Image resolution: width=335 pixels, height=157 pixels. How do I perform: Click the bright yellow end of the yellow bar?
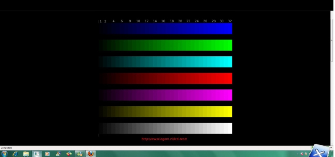[x=230, y=111]
